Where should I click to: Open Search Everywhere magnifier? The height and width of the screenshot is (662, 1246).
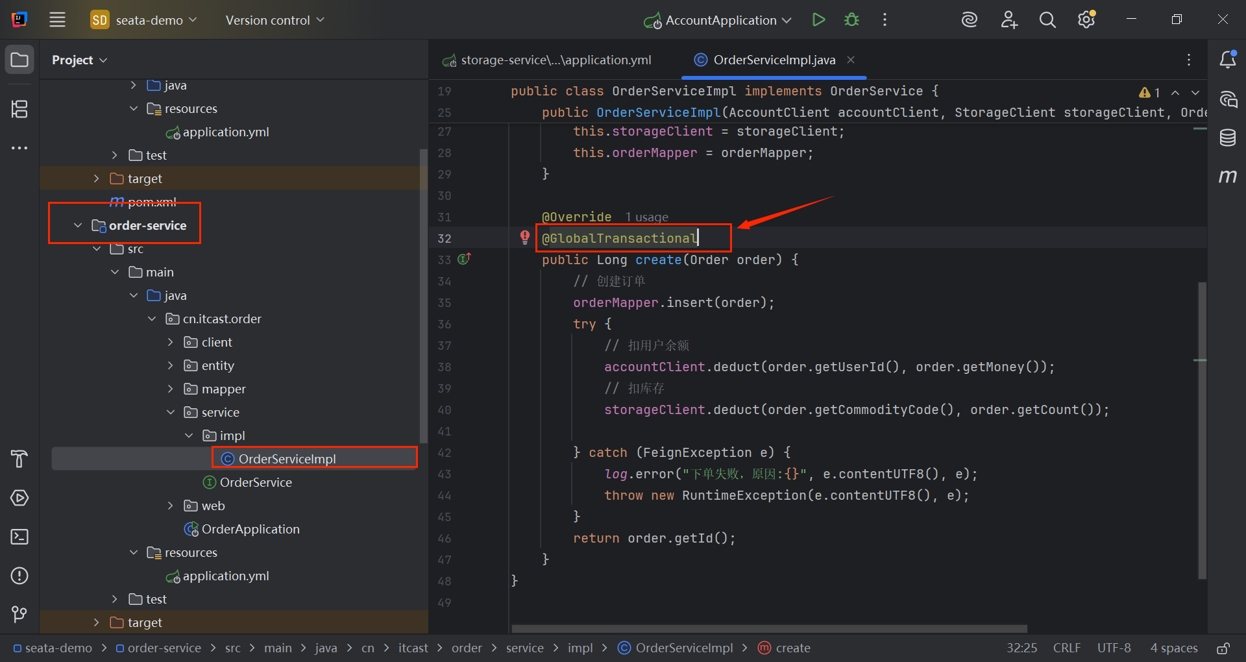click(1047, 20)
